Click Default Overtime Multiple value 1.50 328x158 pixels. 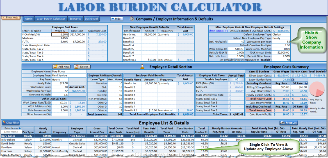(281, 45)
